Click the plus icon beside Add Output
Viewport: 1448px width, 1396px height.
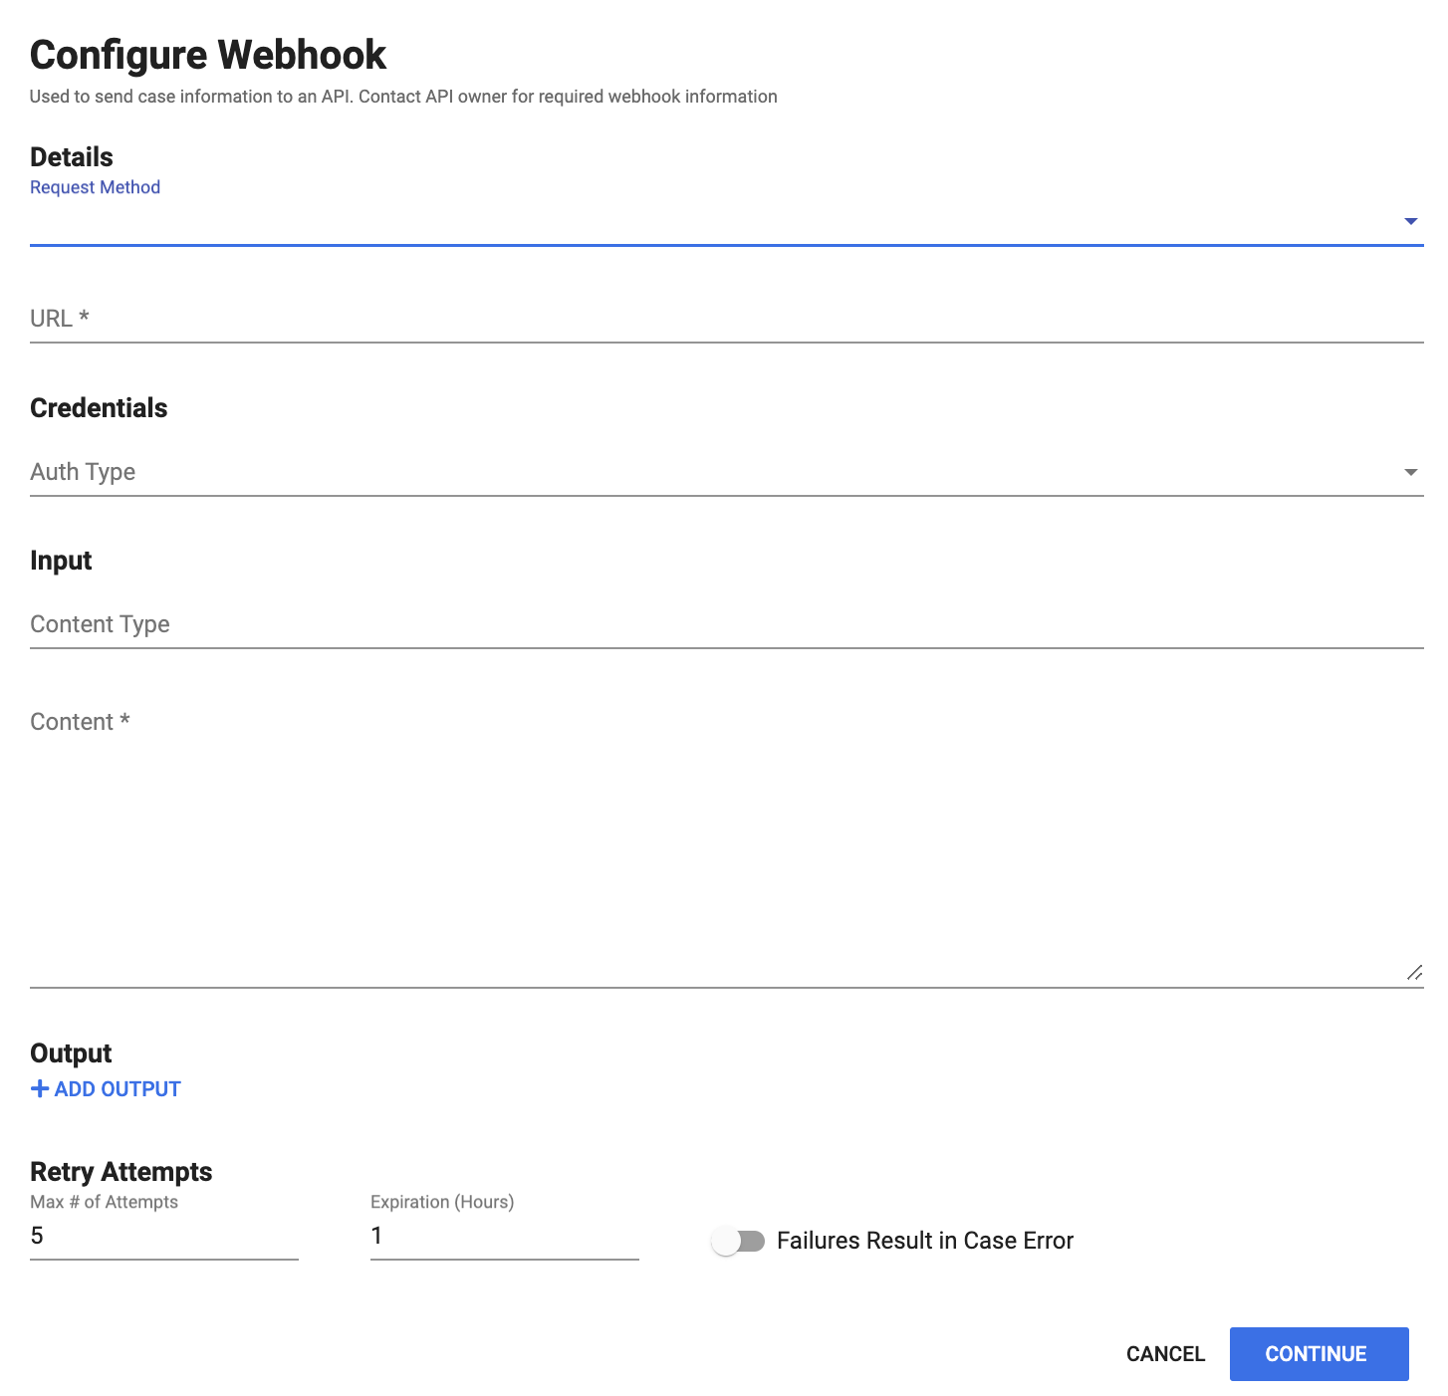pos(40,1088)
